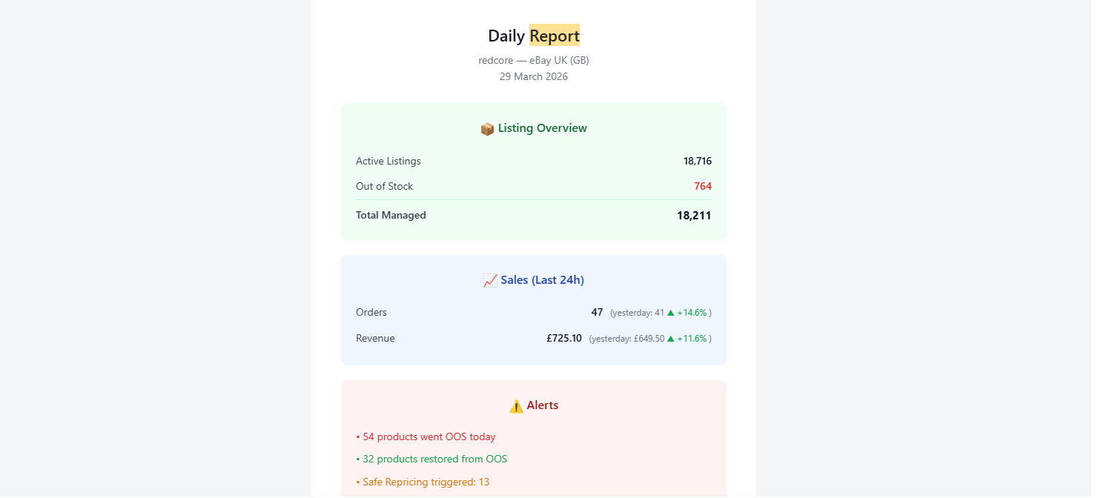Click the warning emoji beside Alerts
1101x498 pixels.
(517, 406)
